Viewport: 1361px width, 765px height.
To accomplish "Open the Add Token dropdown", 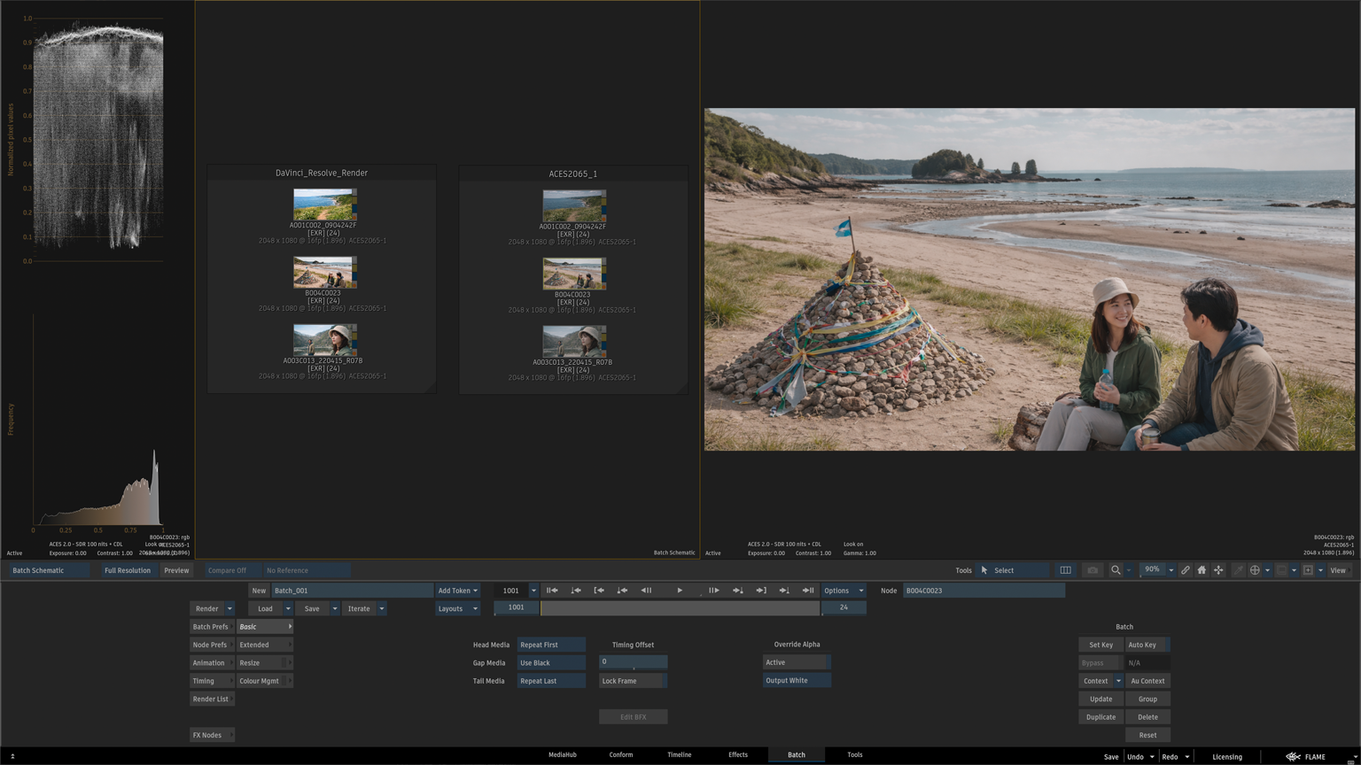I will [x=457, y=591].
